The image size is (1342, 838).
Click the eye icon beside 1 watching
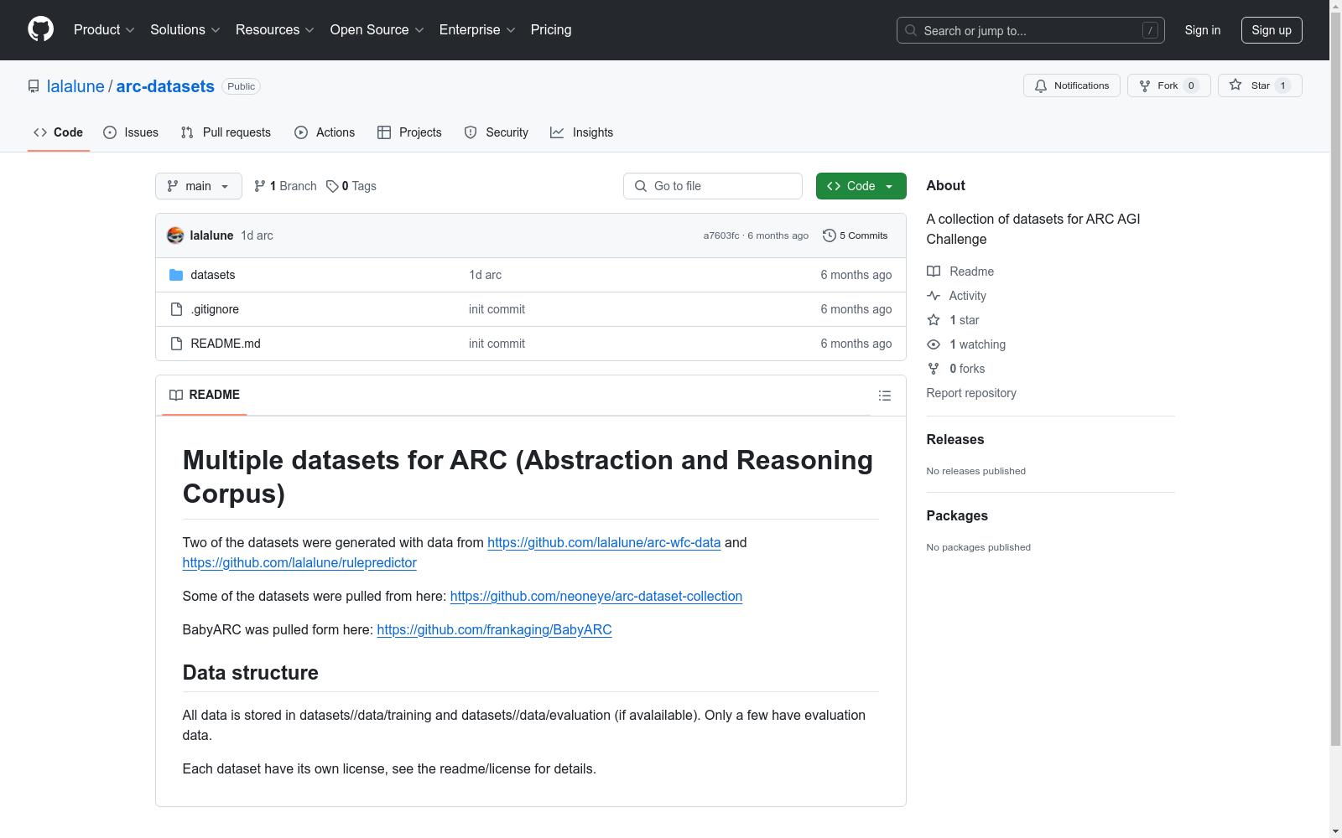tap(934, 344)
